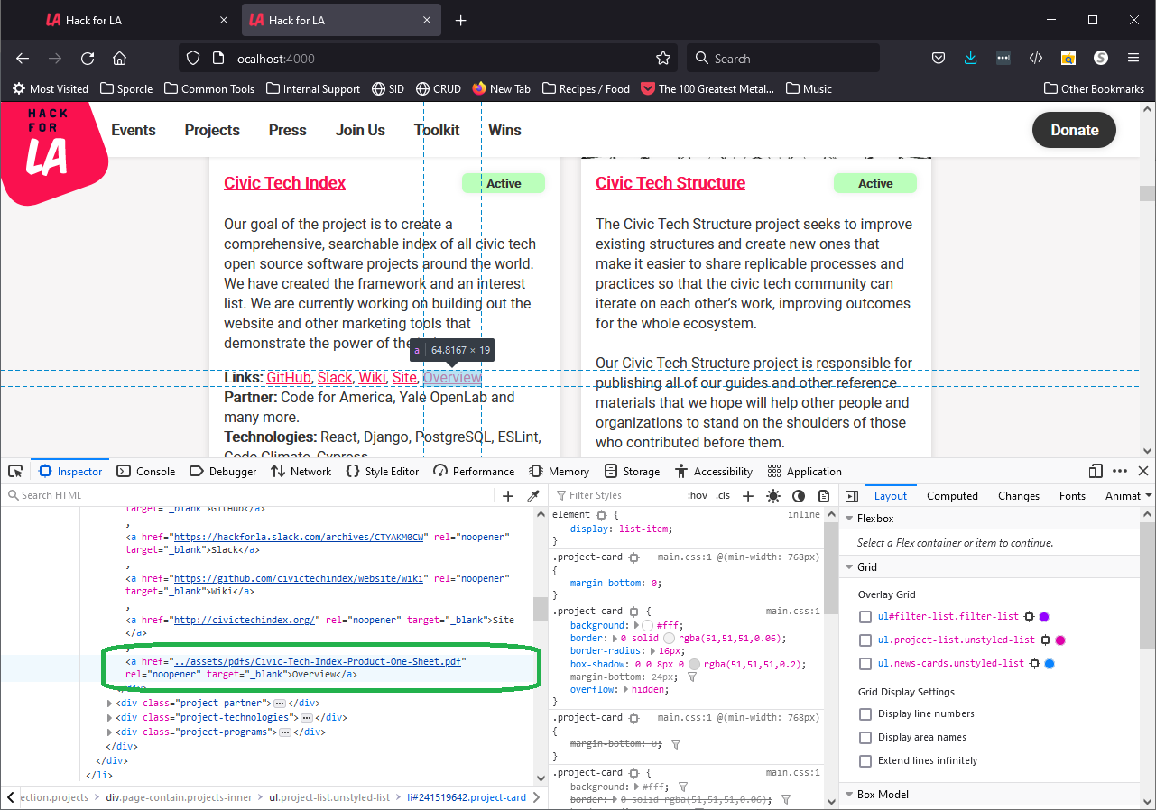The height and width of the screenshot is (810, 1156).
Task: Click the eyedropper color picker icon
Action: click(533, 495)
